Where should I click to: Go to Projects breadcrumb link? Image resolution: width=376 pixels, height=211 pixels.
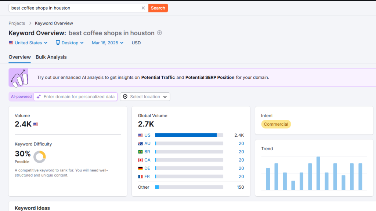(x=17, y=23)
